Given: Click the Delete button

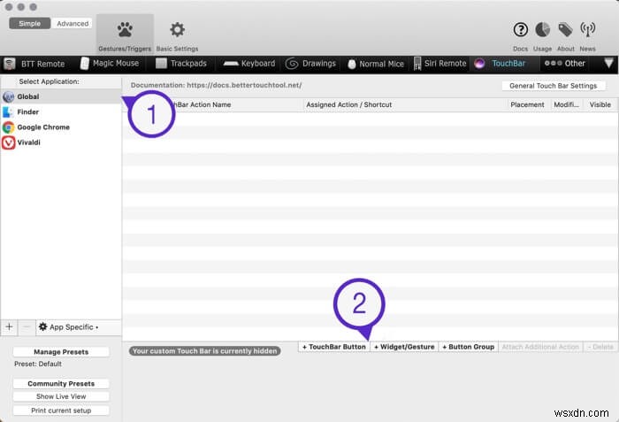Looking at the screenshot, I should tap(600, 347).
